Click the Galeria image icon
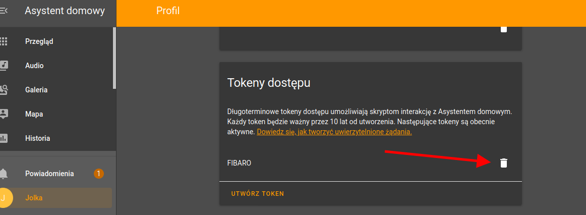The height and width of the screenshot is (215, 586). tap(4, 90)
